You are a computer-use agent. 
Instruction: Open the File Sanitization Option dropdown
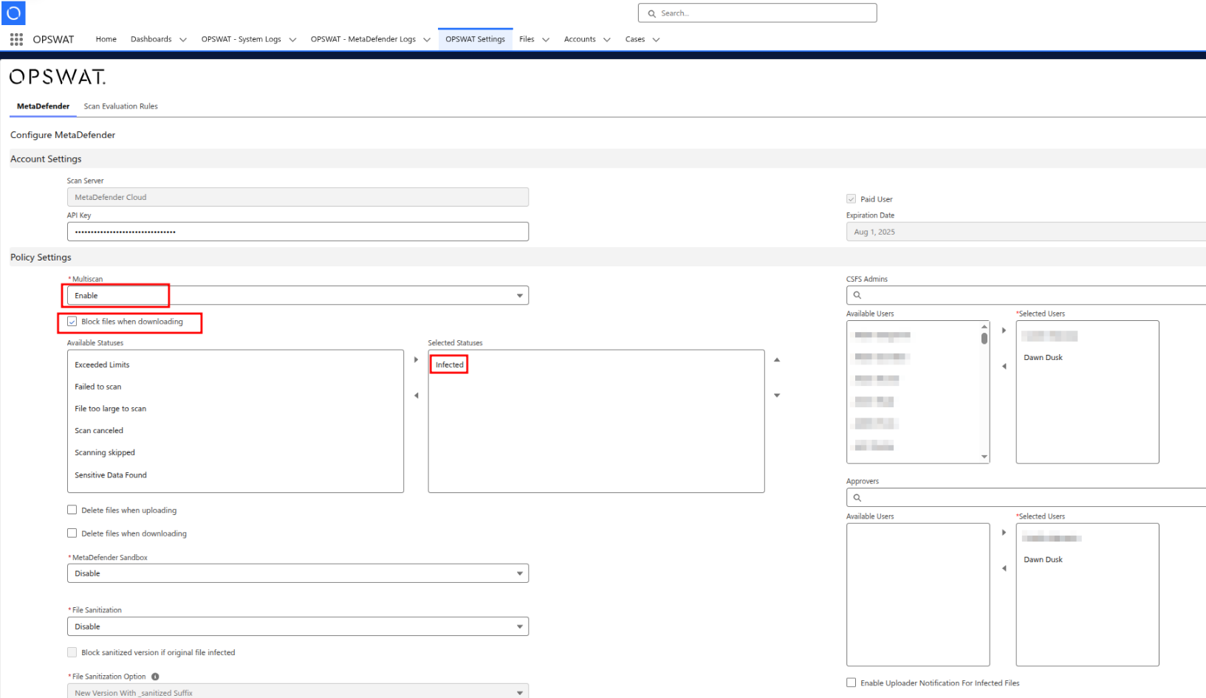click(298, 691)
